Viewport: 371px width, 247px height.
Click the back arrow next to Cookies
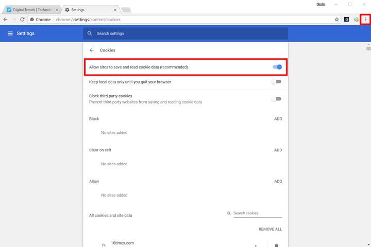(92, 50)
